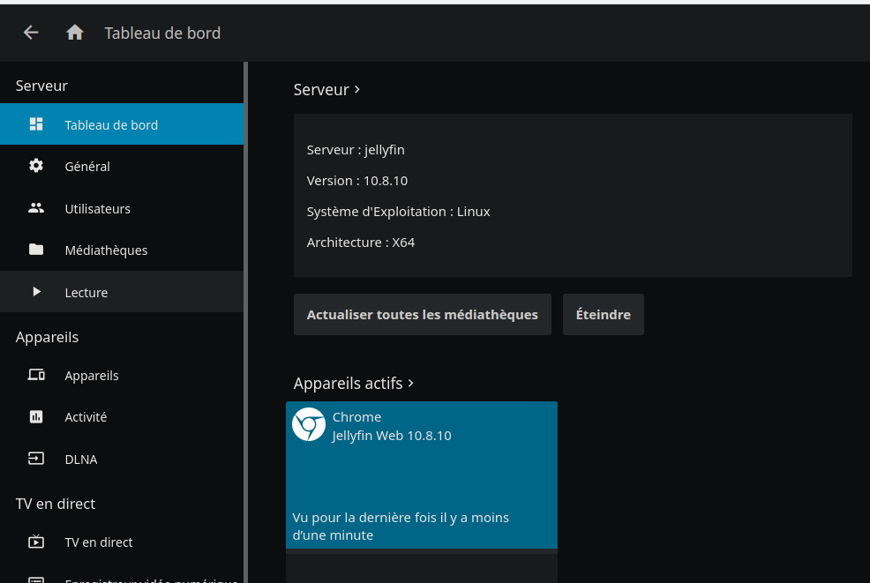Open the TV en direct menu entry
870x583 pixels.
tap(122, 542)
